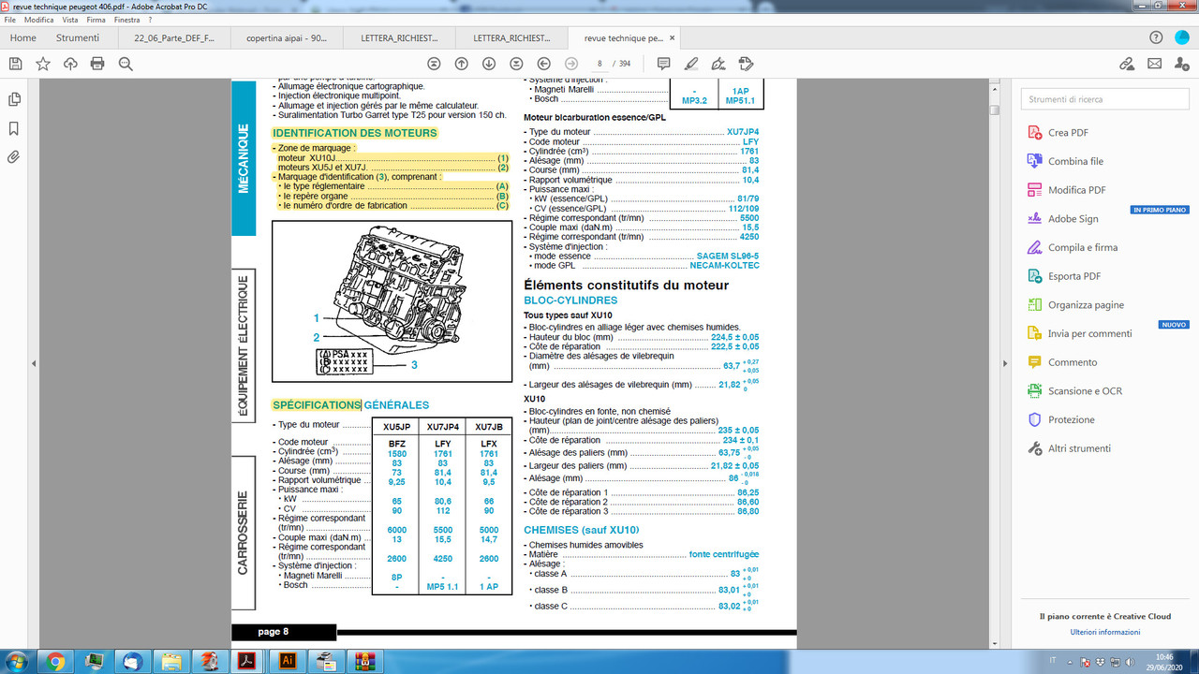This screenshot has width=1199, height=674.
Task: Open the bookmarks navigation panel
Action: 14,128
